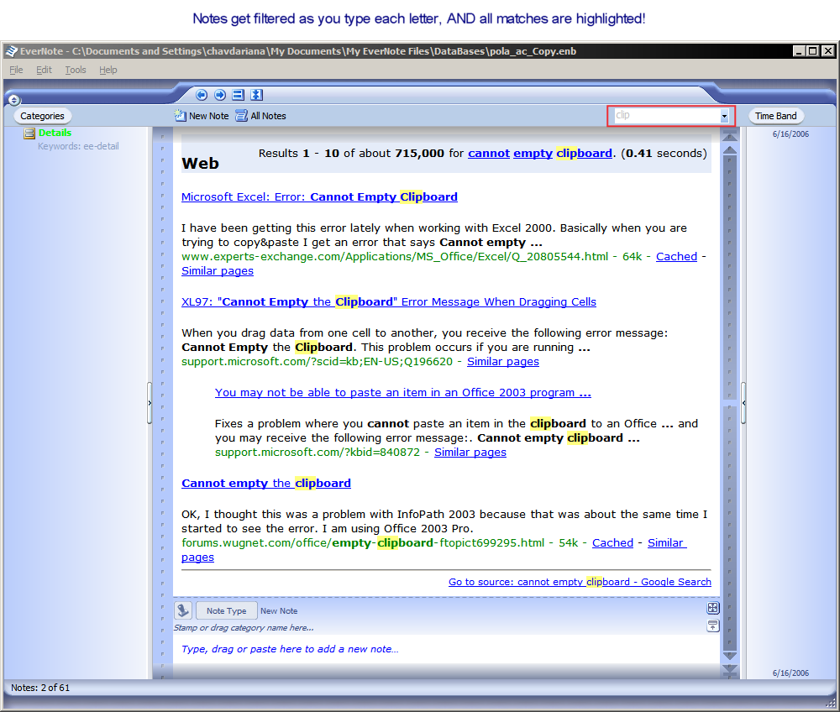This screenshot has height=712, width=840.
Task: Click the 'New Note' label beside Note Type
Action: (279, 610)
